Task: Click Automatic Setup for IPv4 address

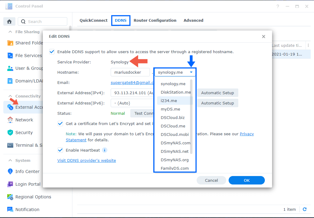Action: (217, 93)
